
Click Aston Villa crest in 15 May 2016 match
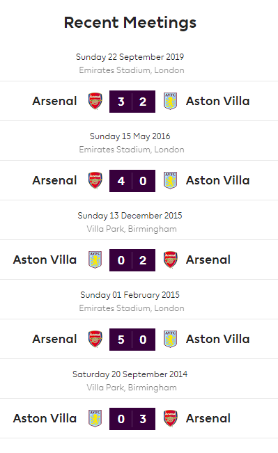click(170, 180)
